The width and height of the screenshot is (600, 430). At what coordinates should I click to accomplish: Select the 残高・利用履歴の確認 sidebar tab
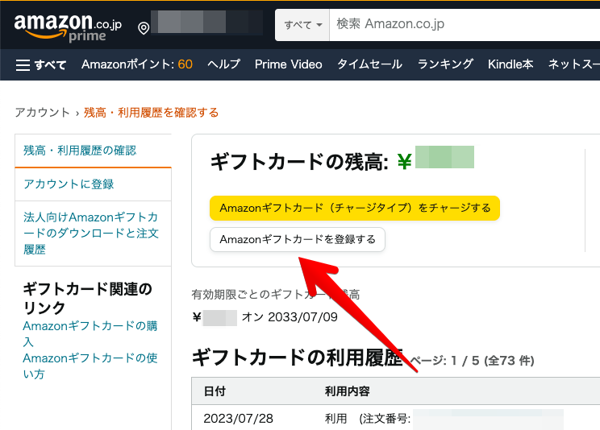click(93, 151)
